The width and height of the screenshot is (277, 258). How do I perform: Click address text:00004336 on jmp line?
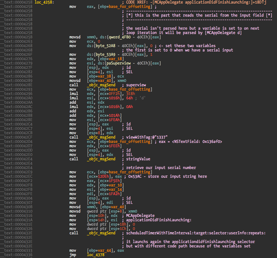18,255
